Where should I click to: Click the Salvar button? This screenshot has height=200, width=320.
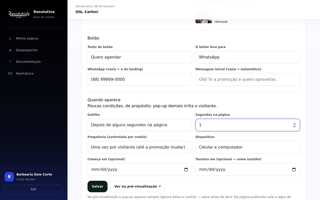[x=97, y=186]
